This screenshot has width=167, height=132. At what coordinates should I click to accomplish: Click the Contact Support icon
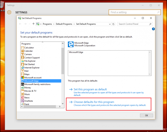[22, 58]
